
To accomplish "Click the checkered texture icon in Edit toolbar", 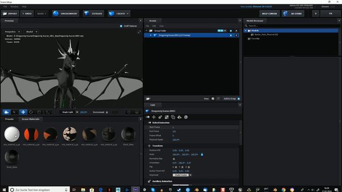I will (167, 117).
